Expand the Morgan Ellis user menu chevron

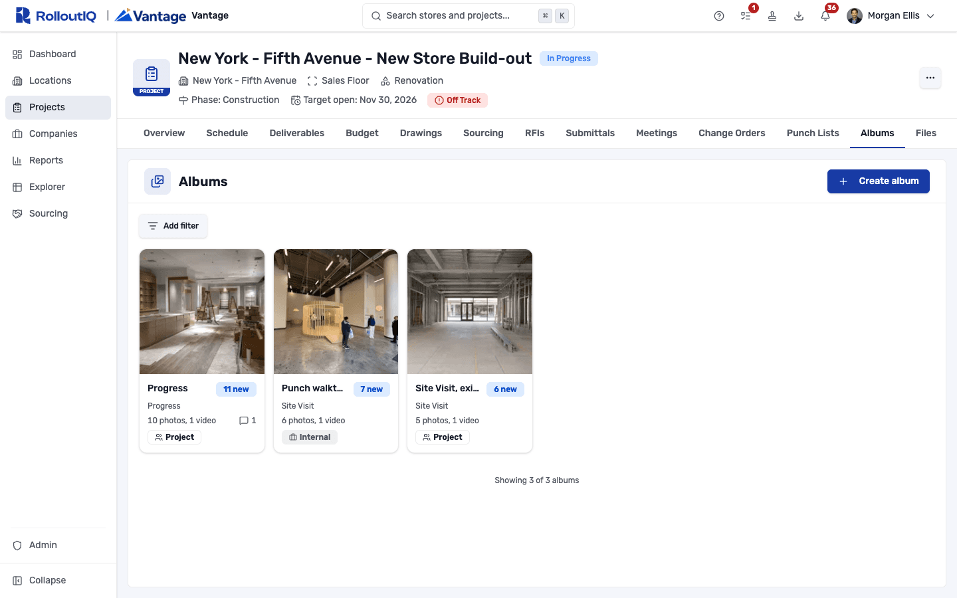pos(930,16)
